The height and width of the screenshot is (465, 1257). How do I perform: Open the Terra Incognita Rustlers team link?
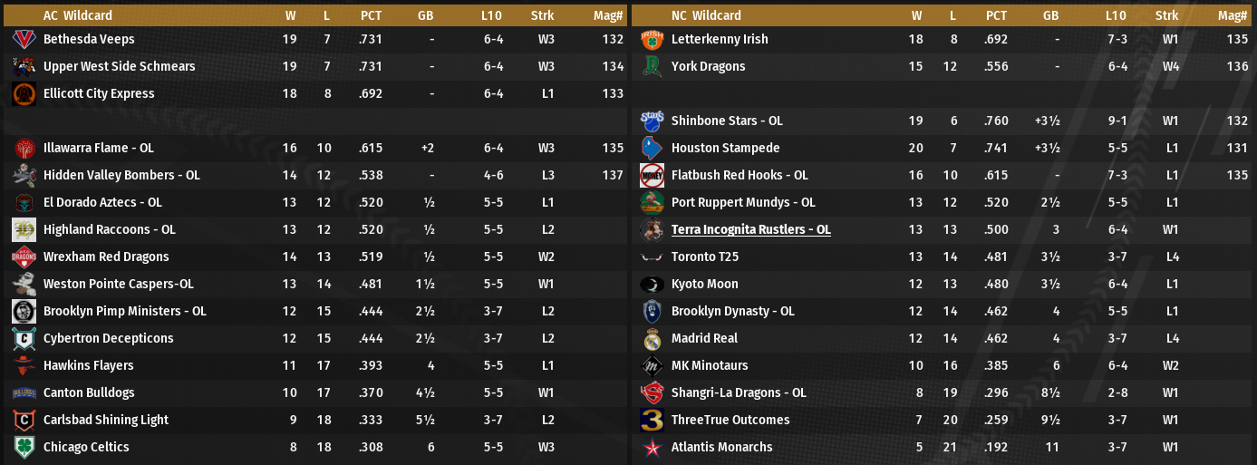pyautogui.click(x=750, y=229)
